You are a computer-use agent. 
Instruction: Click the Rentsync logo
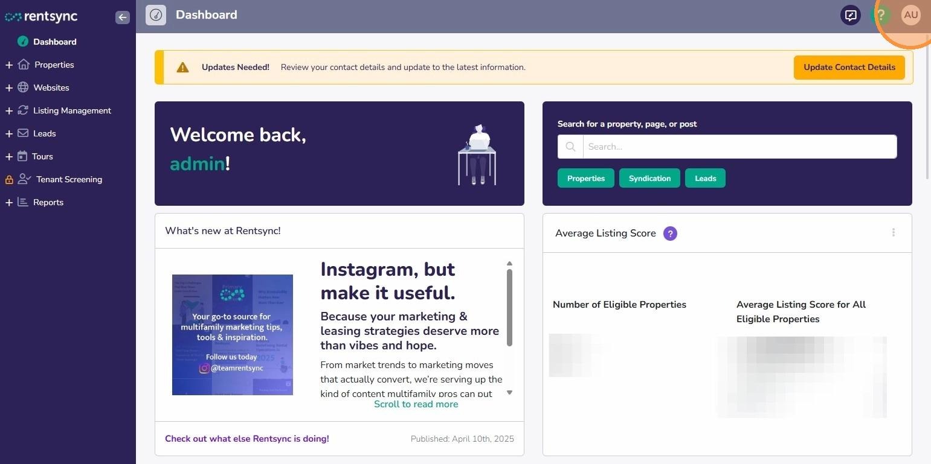pyautogui.click(x=41, y=17)
